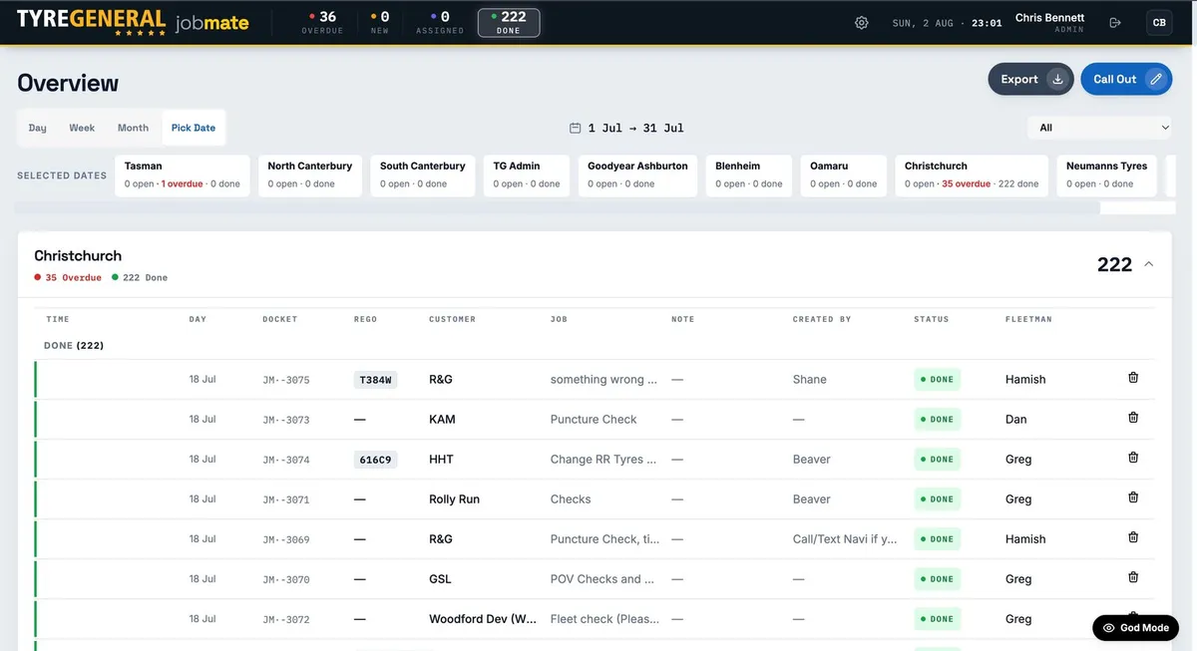Open the Oamaru branch card
The width and height of the screenshot is (1197, 651).
[x=844, y=174]
